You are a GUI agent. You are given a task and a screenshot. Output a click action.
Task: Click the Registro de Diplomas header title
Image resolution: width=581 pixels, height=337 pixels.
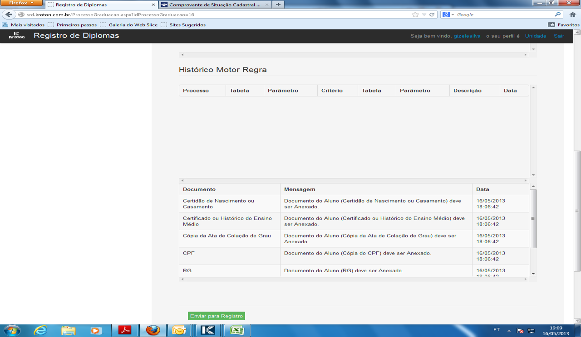(76, 35)
